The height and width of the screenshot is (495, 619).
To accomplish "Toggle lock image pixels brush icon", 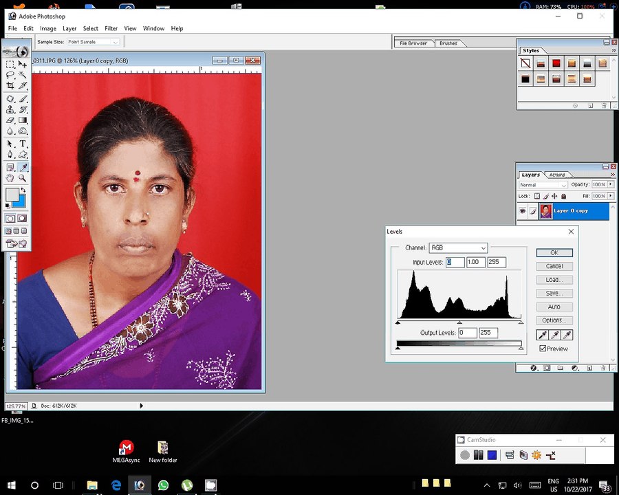I will click(x=545, y=196).
